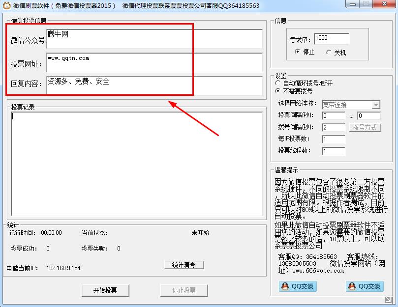Click the 需求量 field showing 1000
This screenshot has width=398, height=307.
(332, 38)
